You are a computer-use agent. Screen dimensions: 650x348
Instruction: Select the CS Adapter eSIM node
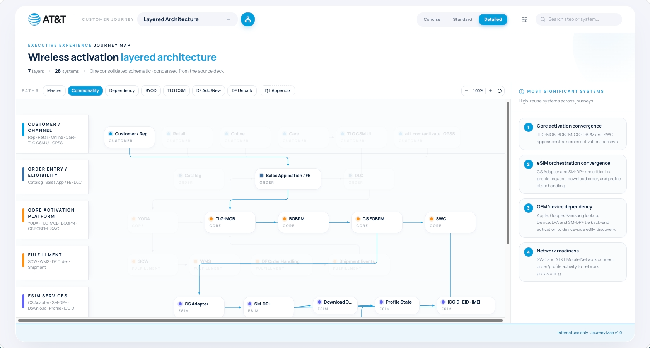coord(199,307)
